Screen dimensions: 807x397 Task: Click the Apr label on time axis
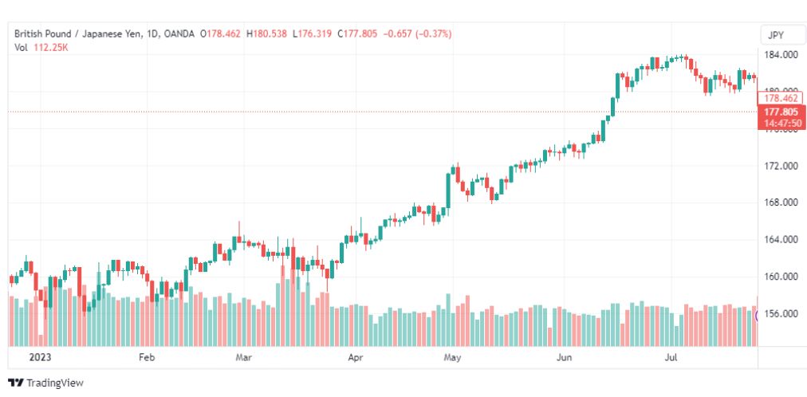coord(356,357)
